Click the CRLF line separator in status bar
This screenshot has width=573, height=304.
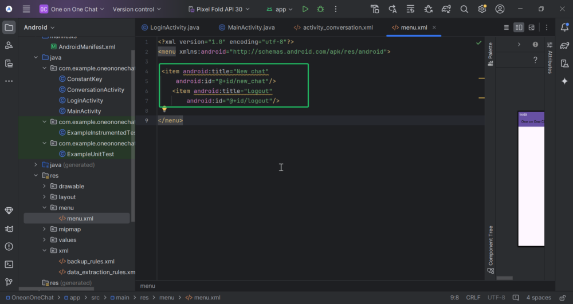(x=473, y=298)
